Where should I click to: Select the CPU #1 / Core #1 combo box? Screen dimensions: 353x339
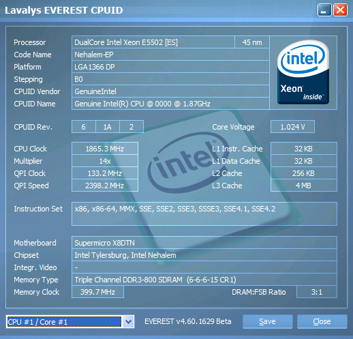pyautogui.click(x=70, y=322)
